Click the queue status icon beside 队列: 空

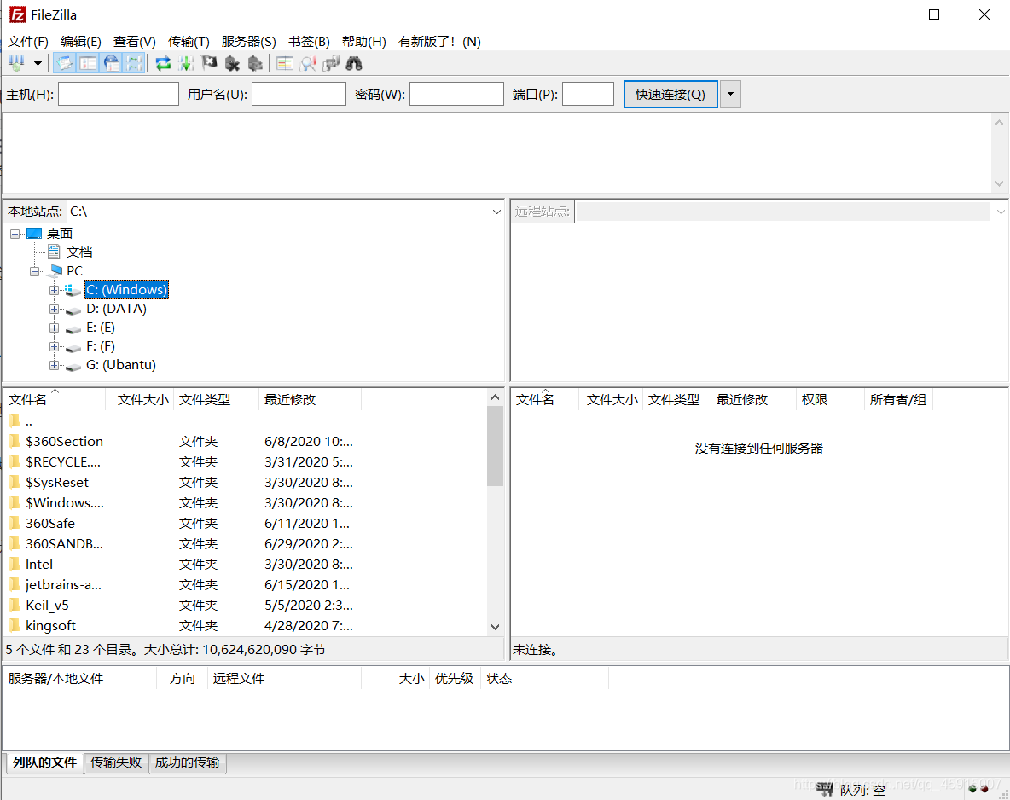825,789
